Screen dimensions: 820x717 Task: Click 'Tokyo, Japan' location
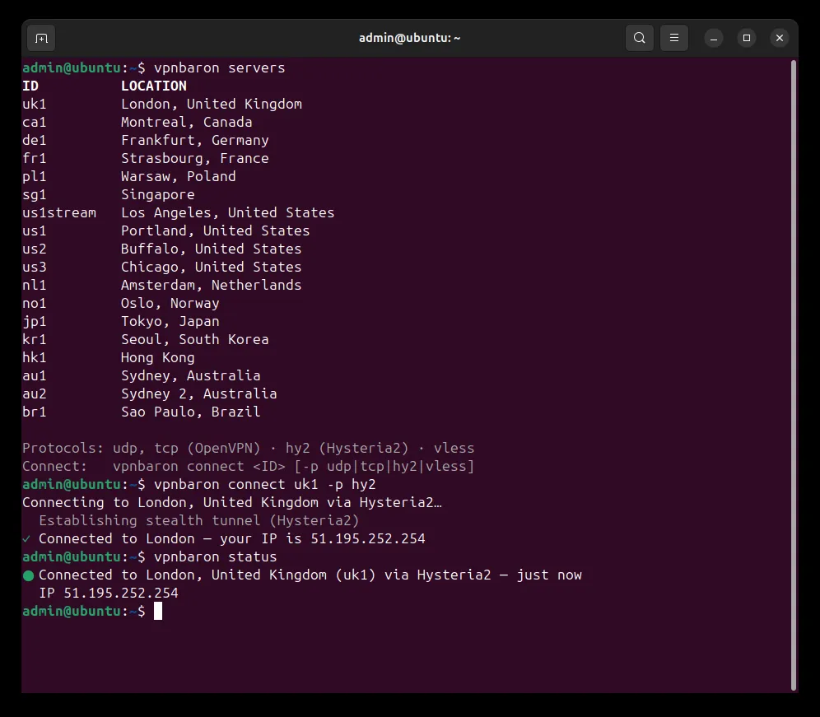click(x=170, y=322)
